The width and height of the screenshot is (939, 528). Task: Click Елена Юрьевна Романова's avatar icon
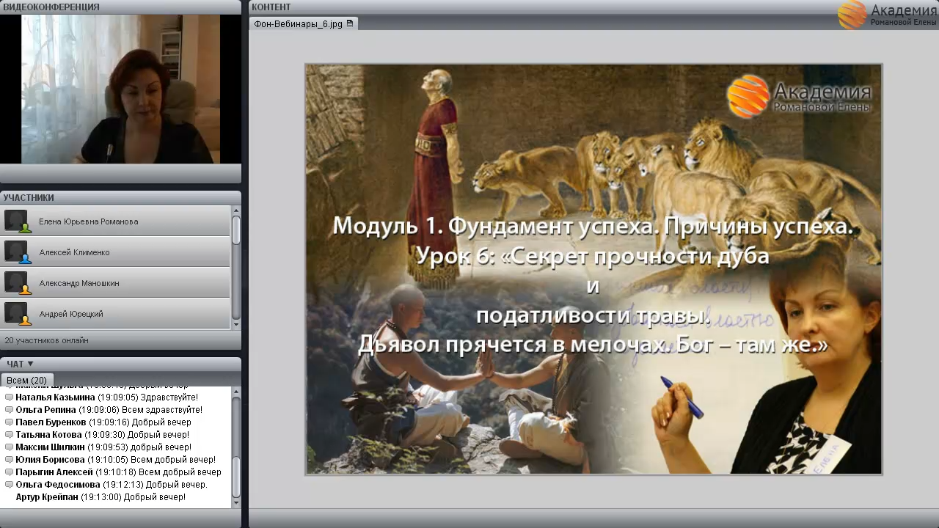click(x=16, y=221)
